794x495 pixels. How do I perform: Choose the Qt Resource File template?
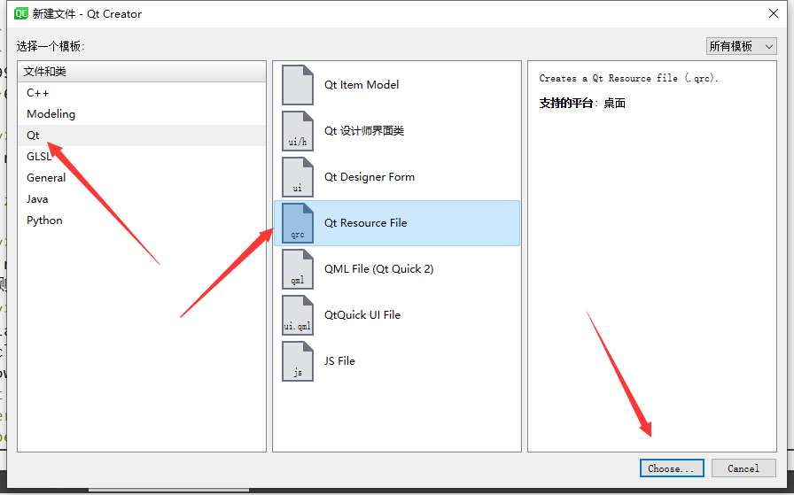(x=397, y=223)
